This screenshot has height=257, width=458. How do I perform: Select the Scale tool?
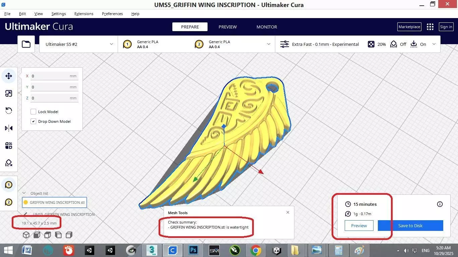9,93
